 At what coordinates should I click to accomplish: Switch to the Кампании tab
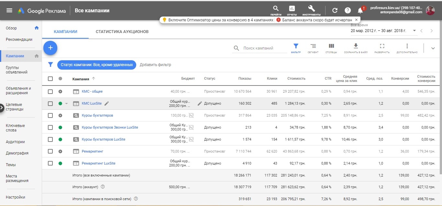click(66, 32)
